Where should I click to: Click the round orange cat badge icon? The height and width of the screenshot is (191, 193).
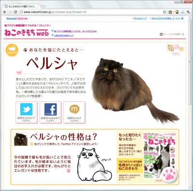click(12, 50)
